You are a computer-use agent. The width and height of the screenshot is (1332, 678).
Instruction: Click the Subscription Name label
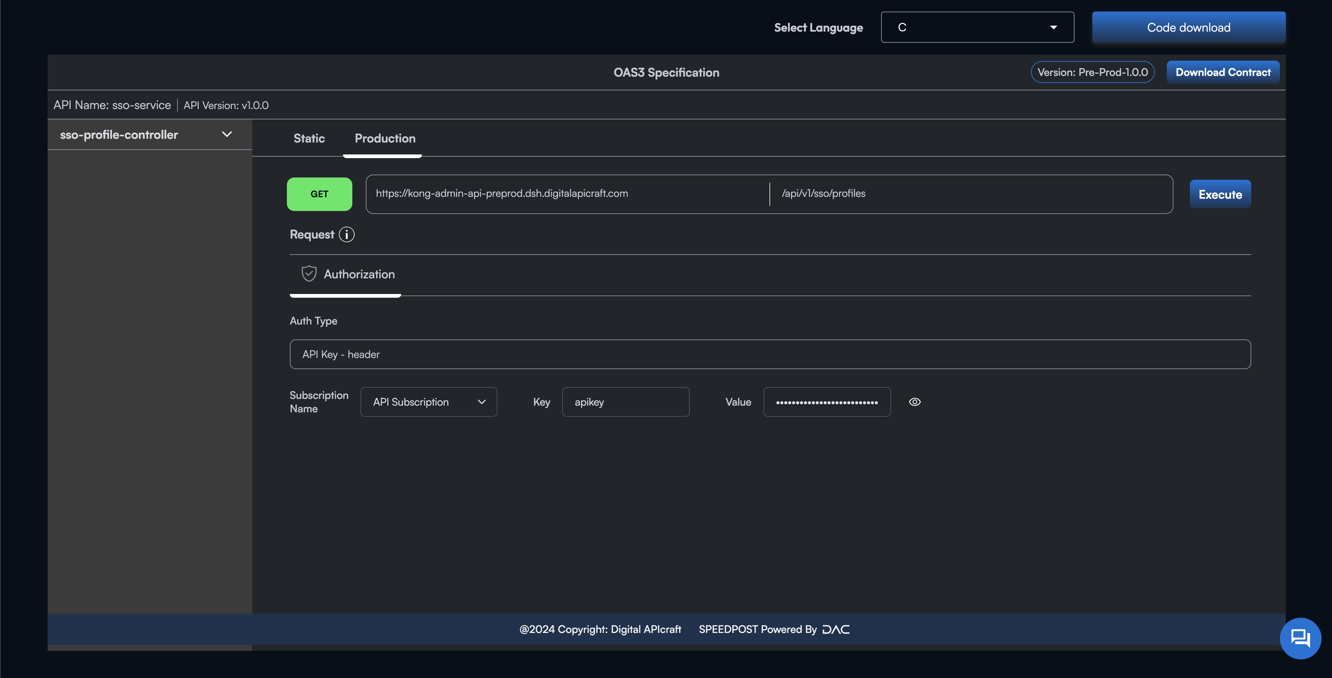(x=318, y=402)
